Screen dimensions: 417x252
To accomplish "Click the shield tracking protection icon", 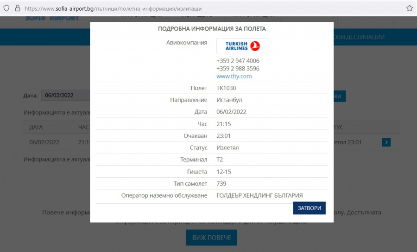I will (x=6, y=8).
